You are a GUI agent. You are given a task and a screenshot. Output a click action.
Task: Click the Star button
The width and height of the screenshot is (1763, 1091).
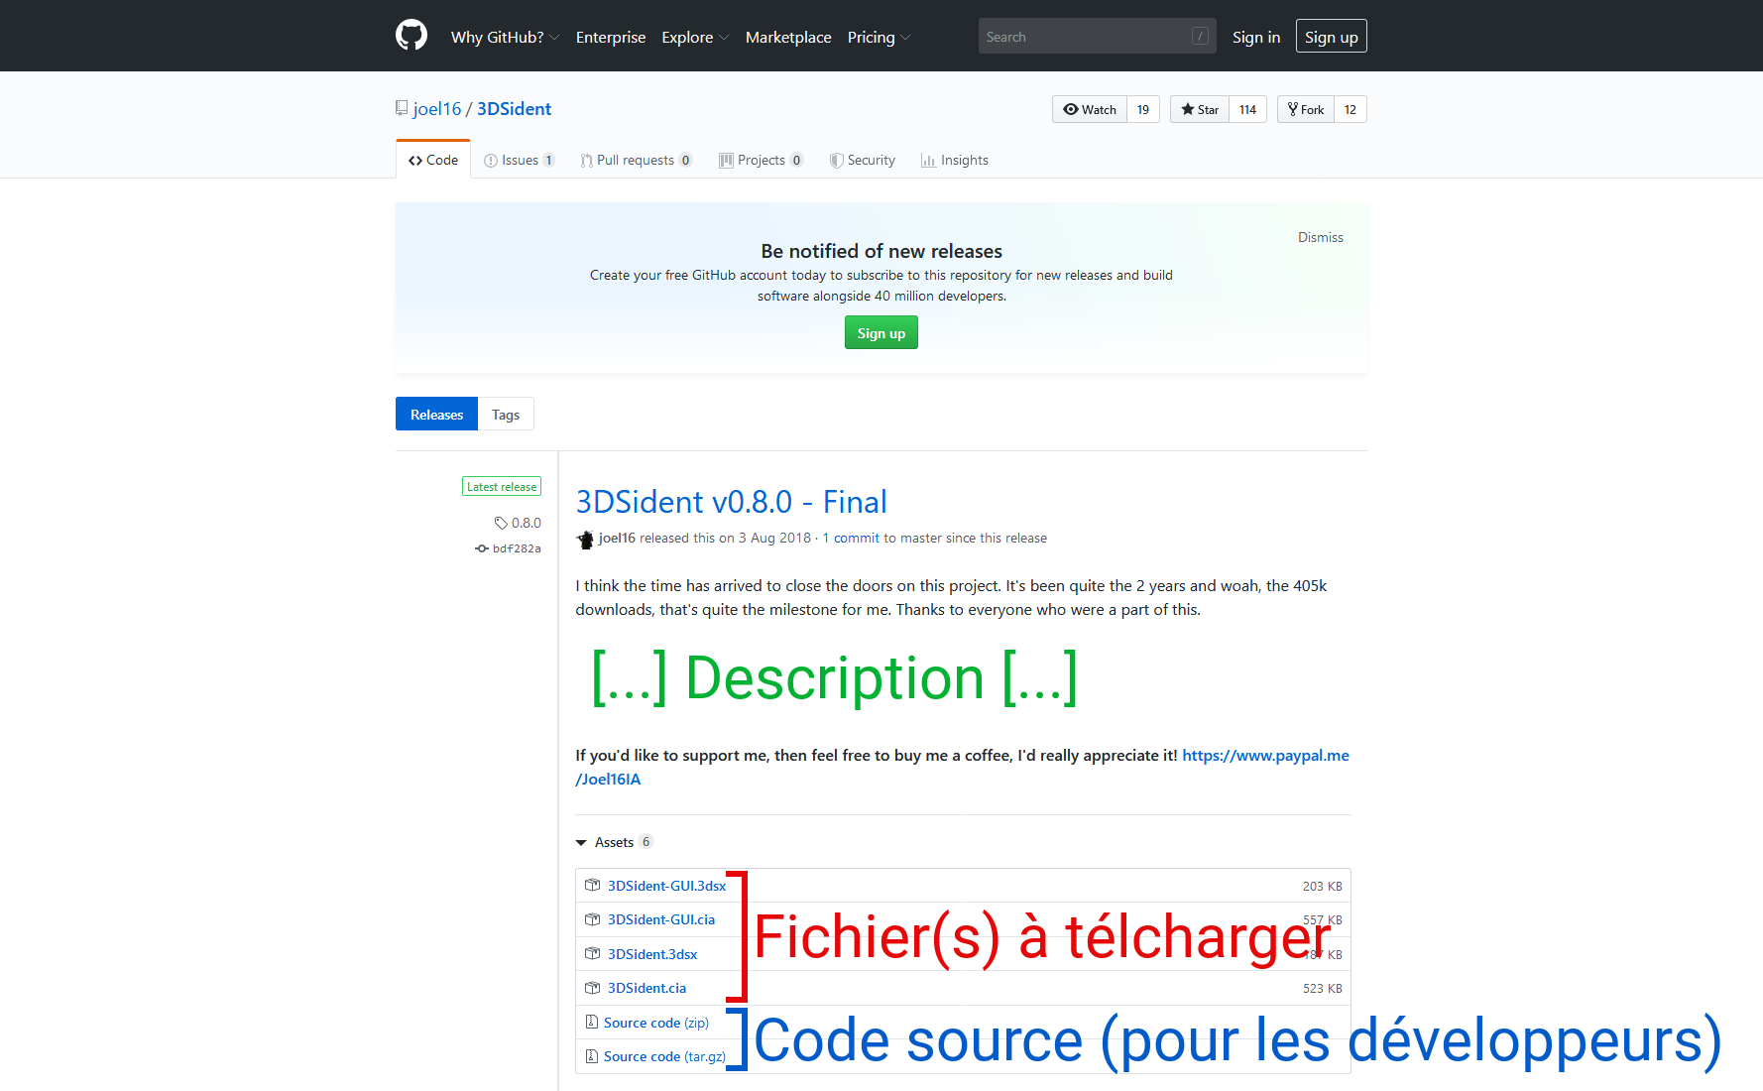pos(1200,109)
